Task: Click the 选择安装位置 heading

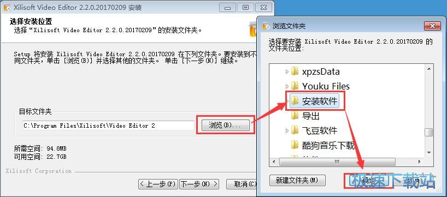Action: (31, 21)
